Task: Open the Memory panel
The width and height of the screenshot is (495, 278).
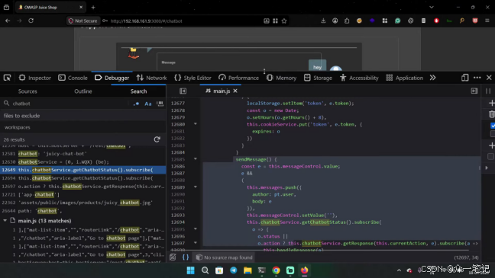Action: [x=281, y=78]
